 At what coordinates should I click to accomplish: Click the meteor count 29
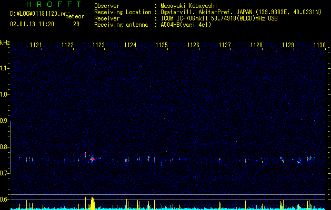(76, 24)
